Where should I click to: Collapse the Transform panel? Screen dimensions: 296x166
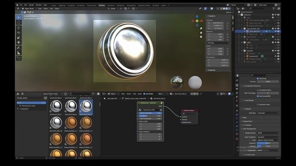212,16
